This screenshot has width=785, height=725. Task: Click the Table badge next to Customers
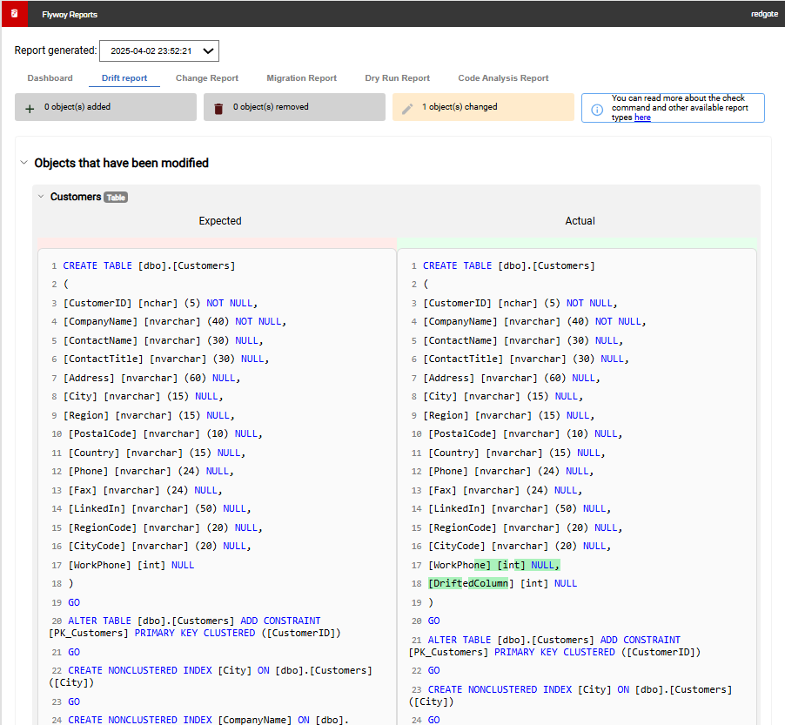click(x=116, y=198)
